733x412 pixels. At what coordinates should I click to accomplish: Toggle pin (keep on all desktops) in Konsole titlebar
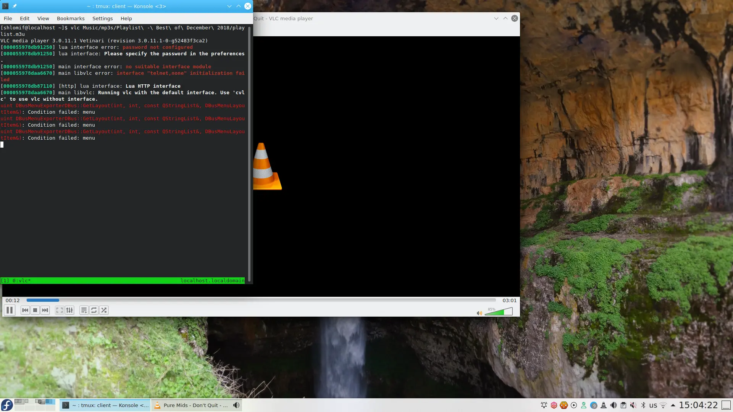[x=15, y=6]
